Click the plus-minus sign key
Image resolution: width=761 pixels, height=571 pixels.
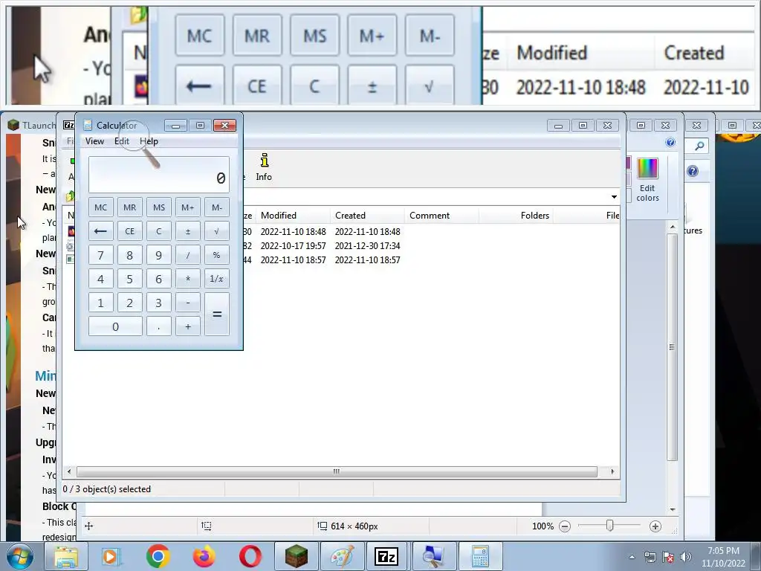(188, 231)
